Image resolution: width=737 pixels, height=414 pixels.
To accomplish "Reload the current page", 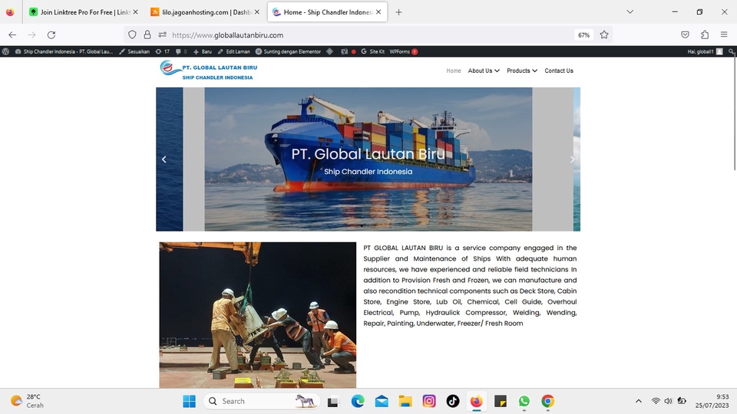I will [x=51, y=34].
